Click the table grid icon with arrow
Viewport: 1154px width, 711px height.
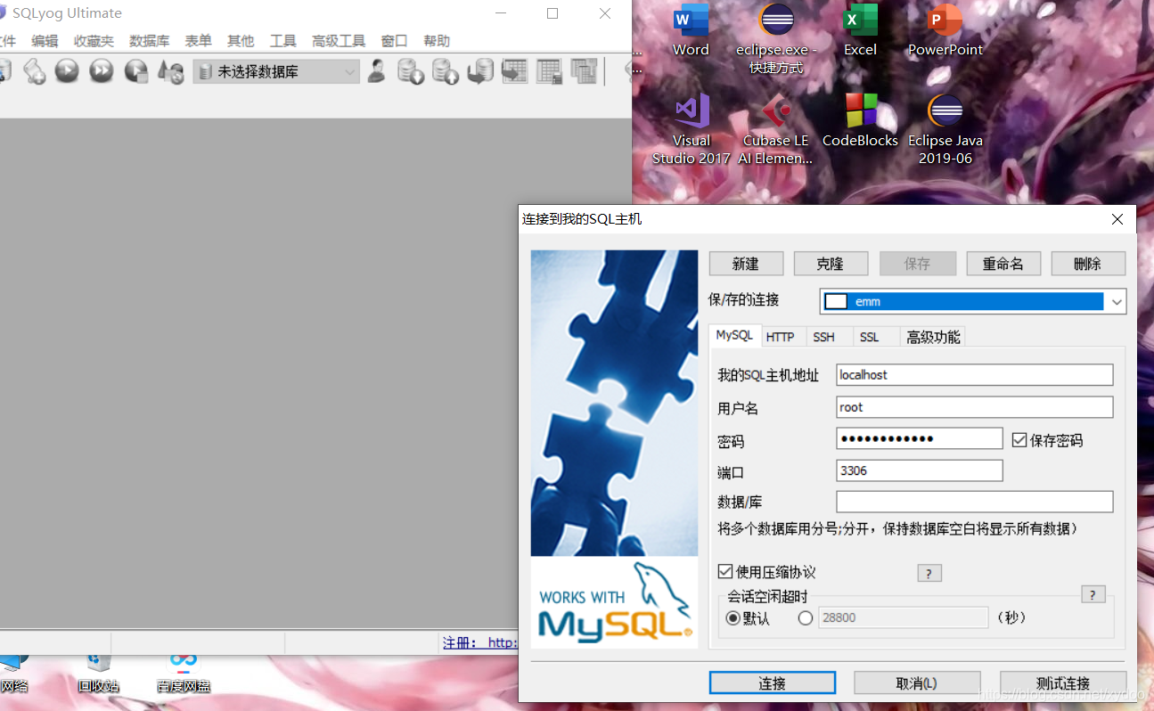point(514,71)
